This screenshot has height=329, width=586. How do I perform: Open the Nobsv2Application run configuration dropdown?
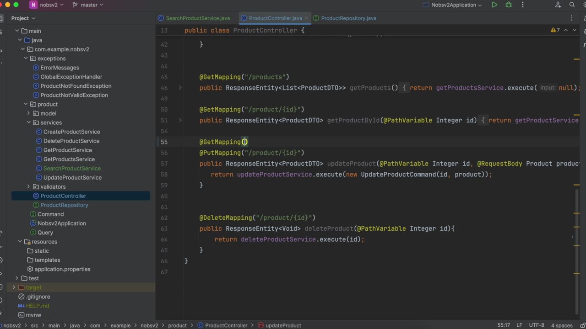point(456,5)
